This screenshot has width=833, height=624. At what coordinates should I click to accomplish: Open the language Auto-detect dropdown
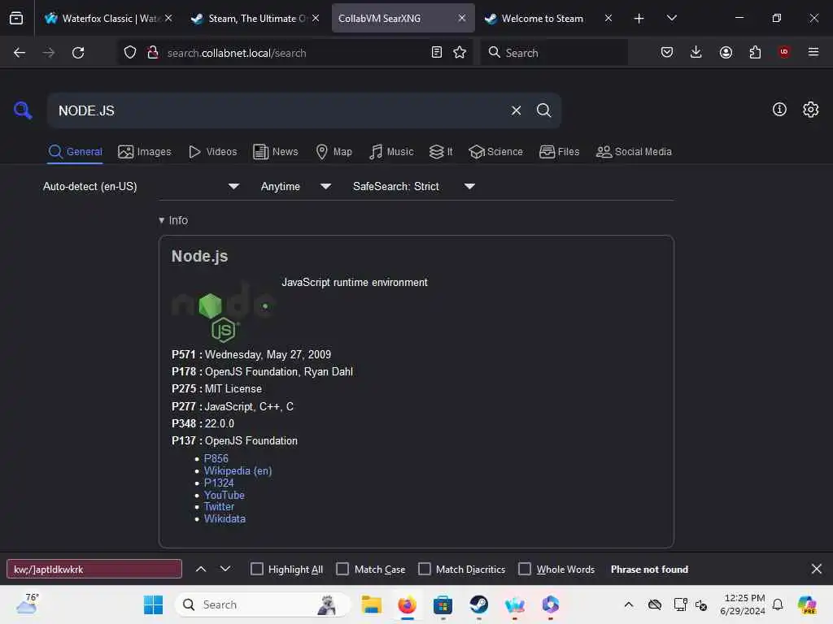click(142, 187)
